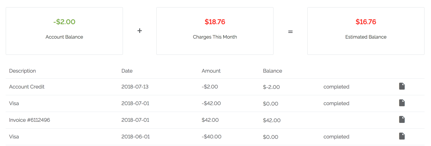The height and width of the screenshot is (146, 431).
Task: Click the $16.76 estimated balance amount
Action: (x=366, y=22)
